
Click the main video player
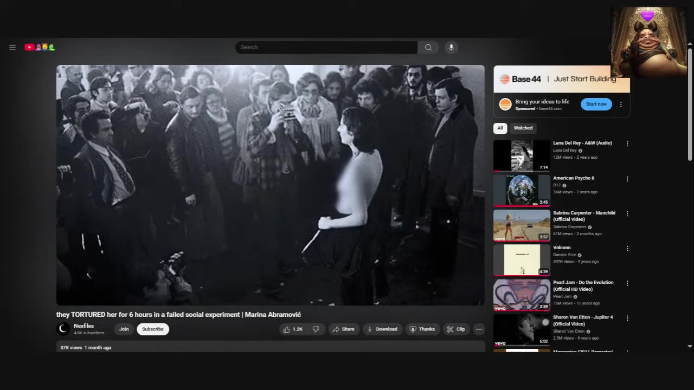click(x=271, y=185)
